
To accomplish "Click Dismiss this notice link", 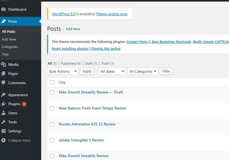I will 106,49.
